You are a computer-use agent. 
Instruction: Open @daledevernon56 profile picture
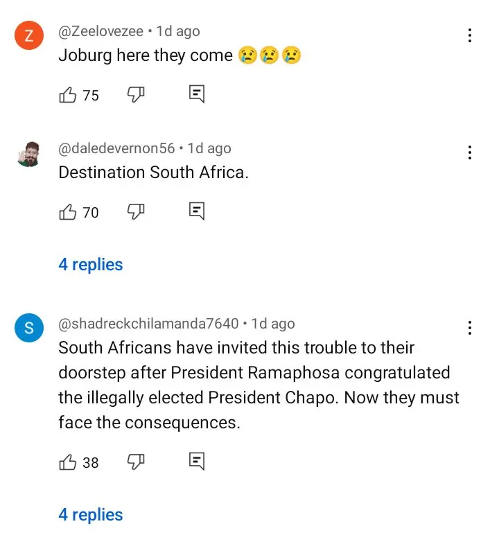pos(28,154)
